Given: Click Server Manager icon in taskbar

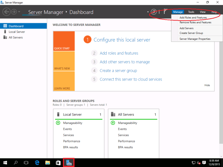Looking at the screenshot, I should click(69, 163).
